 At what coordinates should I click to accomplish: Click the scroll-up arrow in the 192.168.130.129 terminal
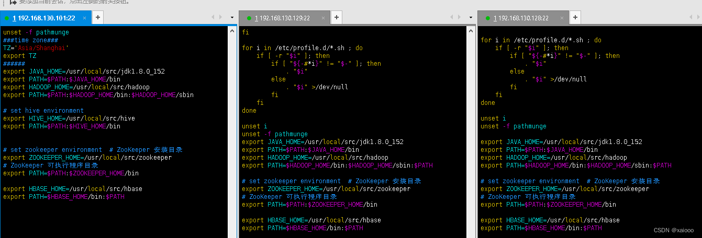click(x=470, y=32)
